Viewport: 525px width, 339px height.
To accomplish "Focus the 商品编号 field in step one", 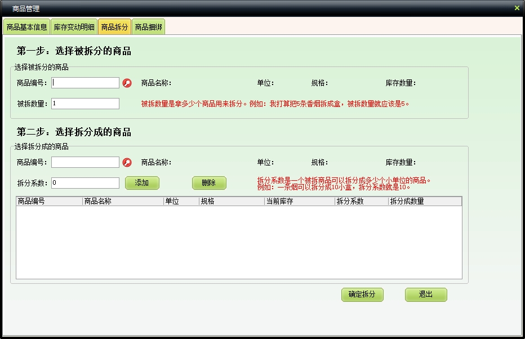I will [x=85, y=83].
